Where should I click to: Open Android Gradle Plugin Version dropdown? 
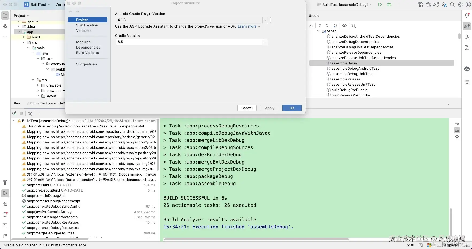[265, 20]
